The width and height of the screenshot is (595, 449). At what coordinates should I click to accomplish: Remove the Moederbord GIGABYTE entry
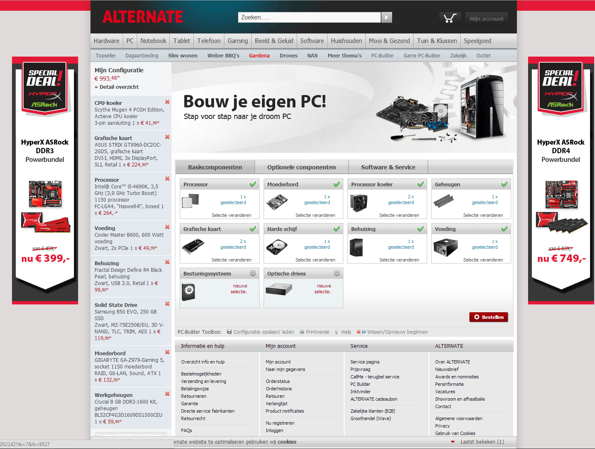point(167,352)
